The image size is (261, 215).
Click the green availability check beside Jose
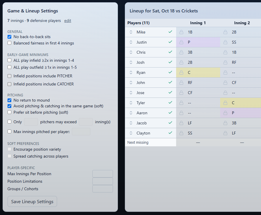click(x=170, y=93)
